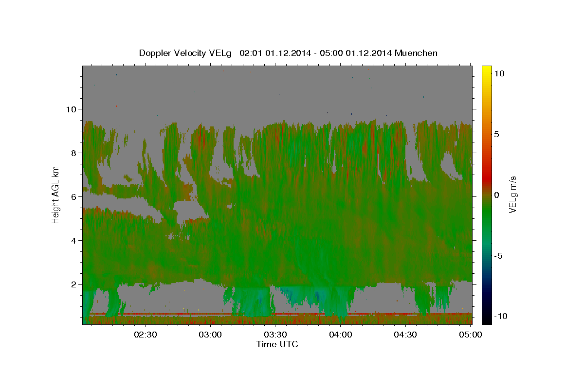The width and height of the screenshot is (584, 389).
Task: Click the height axis label '10'
Action: 71,109
